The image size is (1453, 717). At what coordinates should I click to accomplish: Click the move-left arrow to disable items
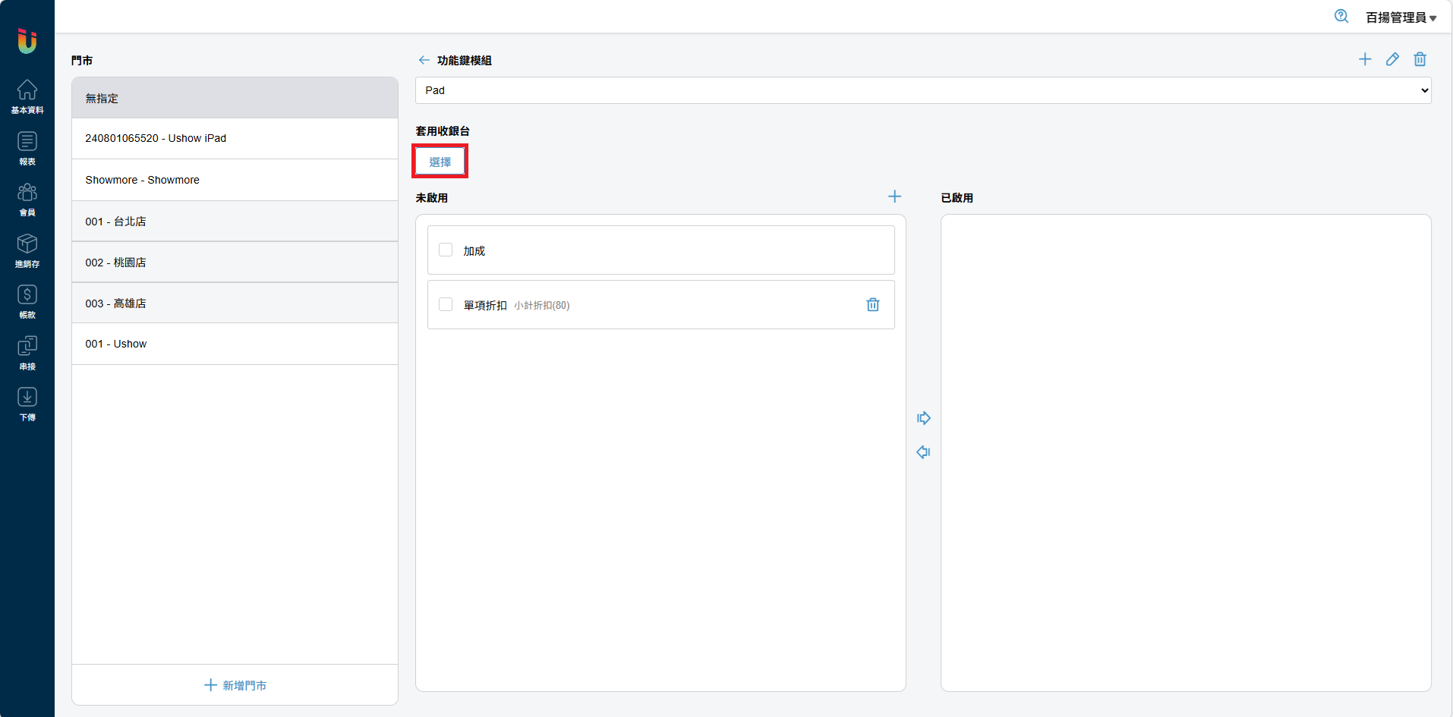coord(923,452)
